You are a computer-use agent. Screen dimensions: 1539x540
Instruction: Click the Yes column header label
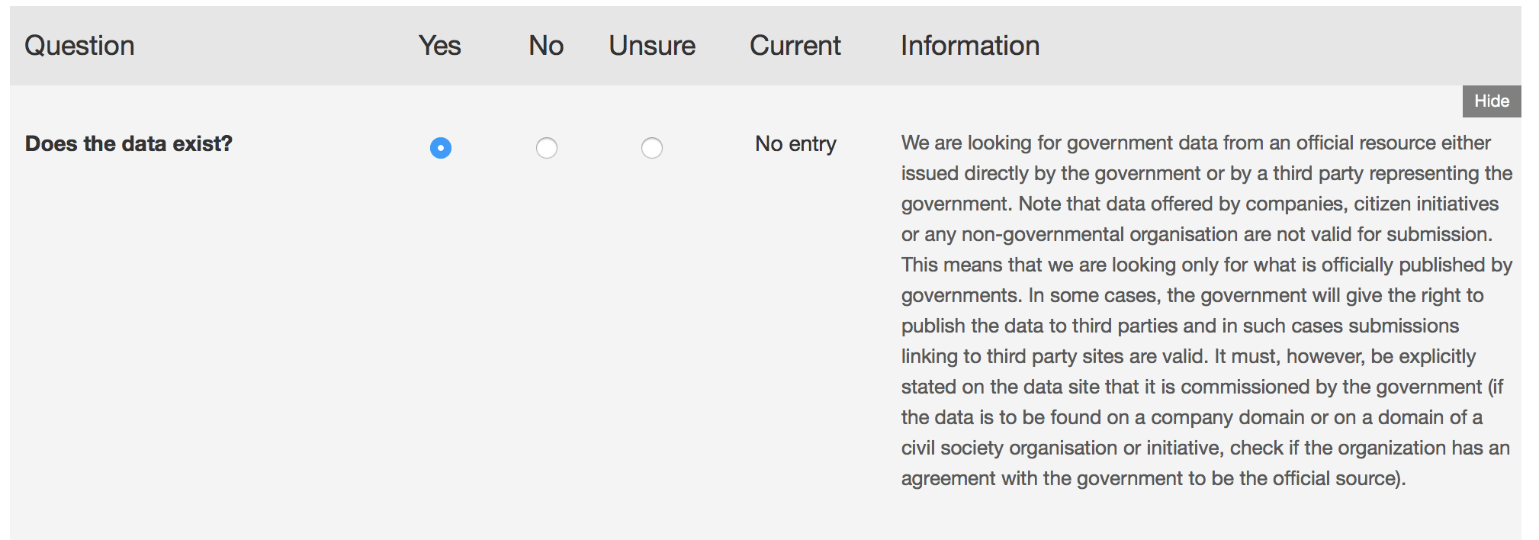coord(440,46)
